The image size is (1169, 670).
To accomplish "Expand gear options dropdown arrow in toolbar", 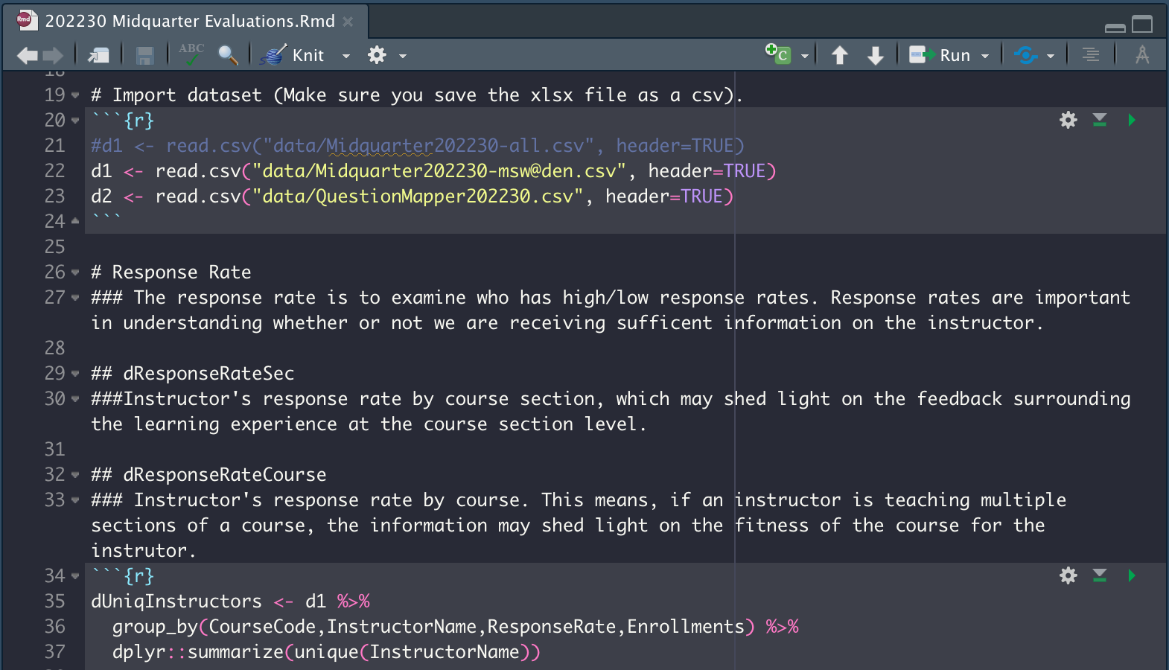I will click(403, 56).
